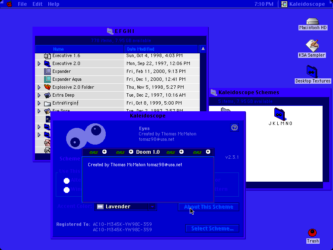Screen dimensions: 333x250
Task: Click the Executive 2.0 folder icon
Action: pos(47,64)
